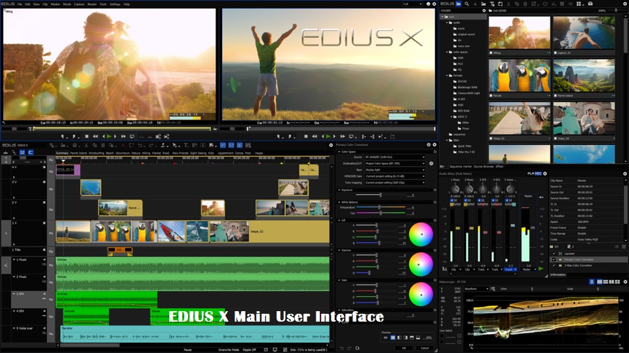Open the Source color space dropdown

394,158
